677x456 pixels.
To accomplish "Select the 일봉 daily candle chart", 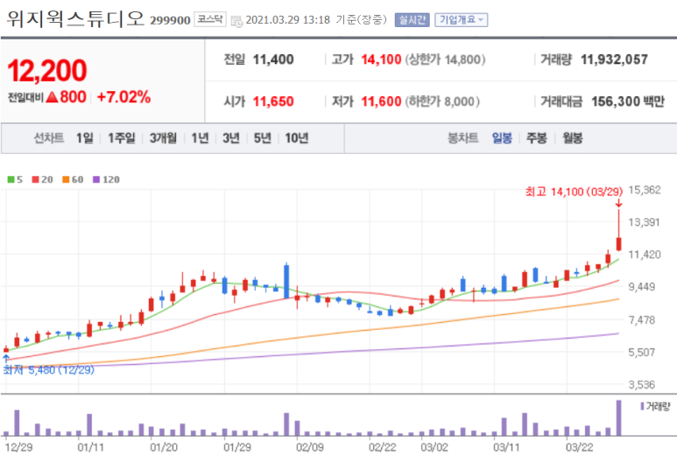I will tap(502, 138).
